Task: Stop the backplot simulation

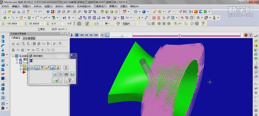Action: click(x=77, y=35)
